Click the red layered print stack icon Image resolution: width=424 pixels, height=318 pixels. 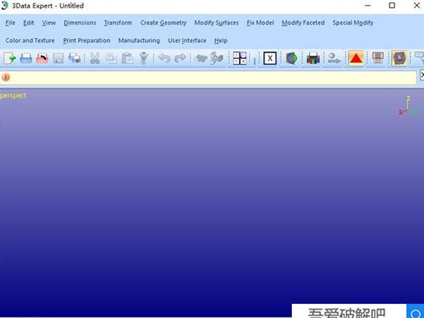[378, 58]
